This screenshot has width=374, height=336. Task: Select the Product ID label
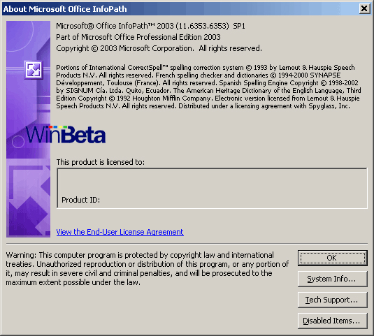[80, 200]
